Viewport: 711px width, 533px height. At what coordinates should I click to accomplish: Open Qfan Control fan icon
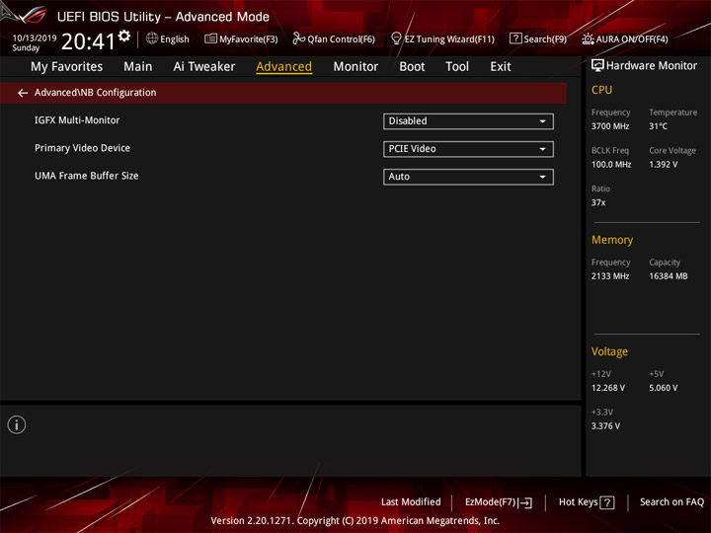coord(298,38)
